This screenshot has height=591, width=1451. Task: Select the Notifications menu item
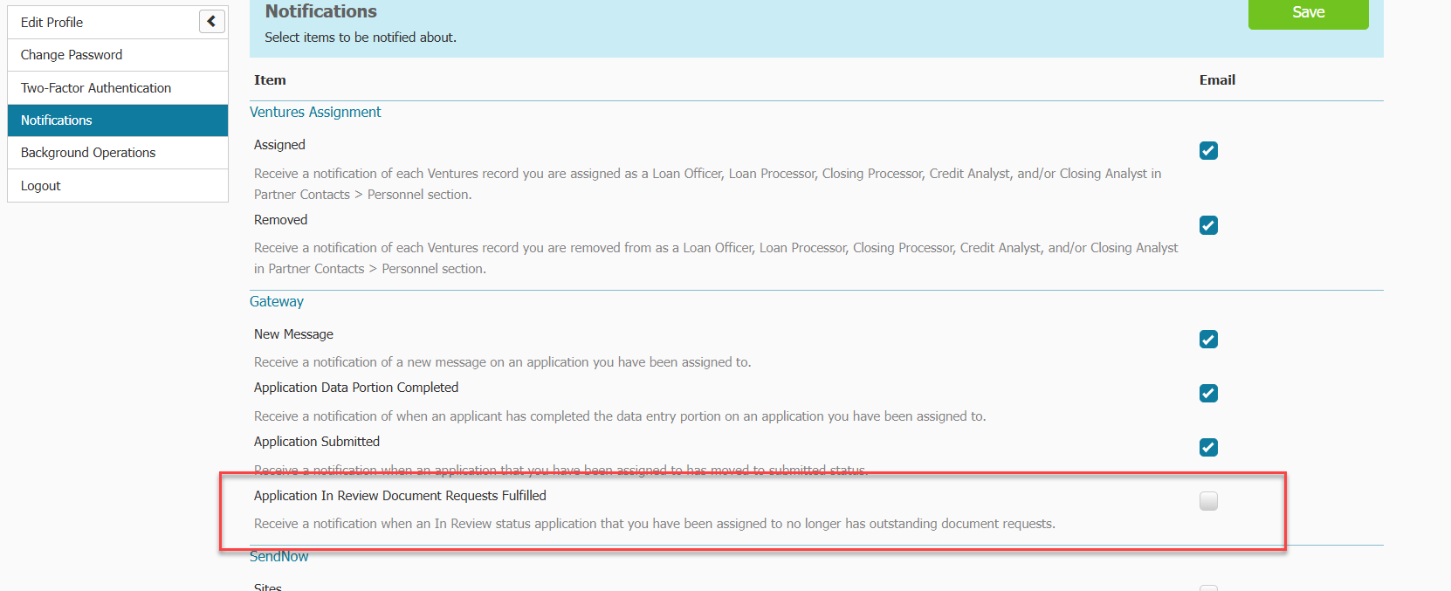pyautogui.click(x=57, y=120)
